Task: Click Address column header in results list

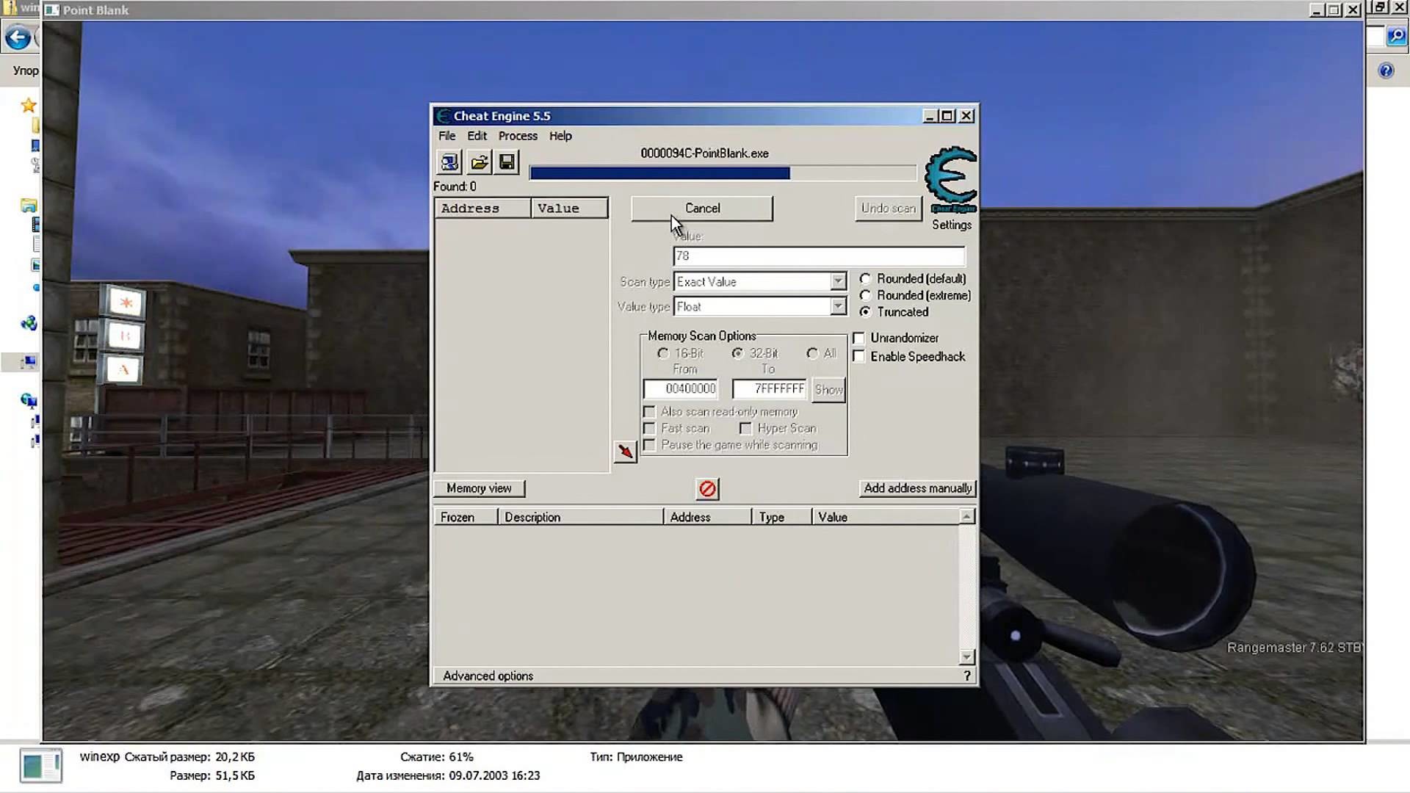Action: point(482,209)
